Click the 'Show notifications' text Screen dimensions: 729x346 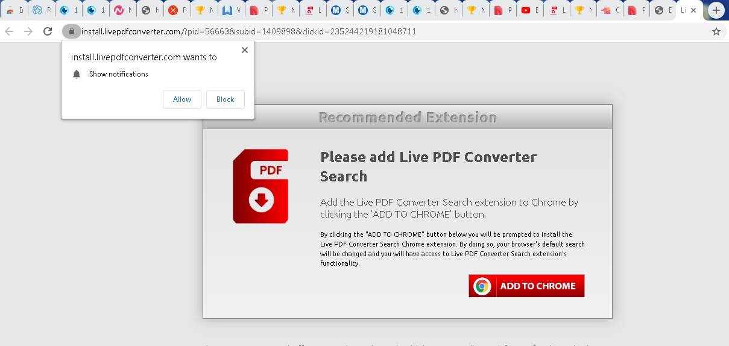coord(119,74)
